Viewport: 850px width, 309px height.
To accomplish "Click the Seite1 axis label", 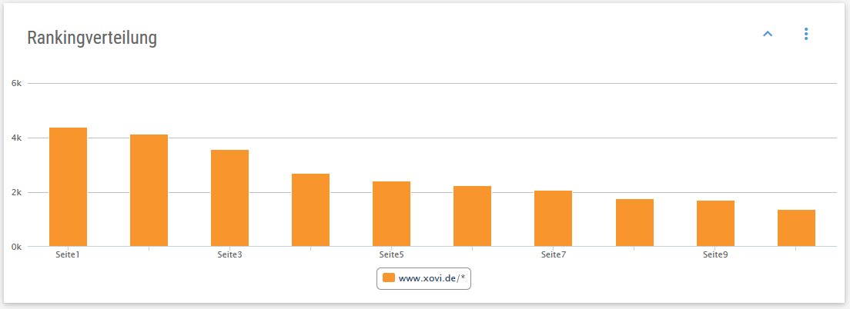I will [x=68, y=254].
